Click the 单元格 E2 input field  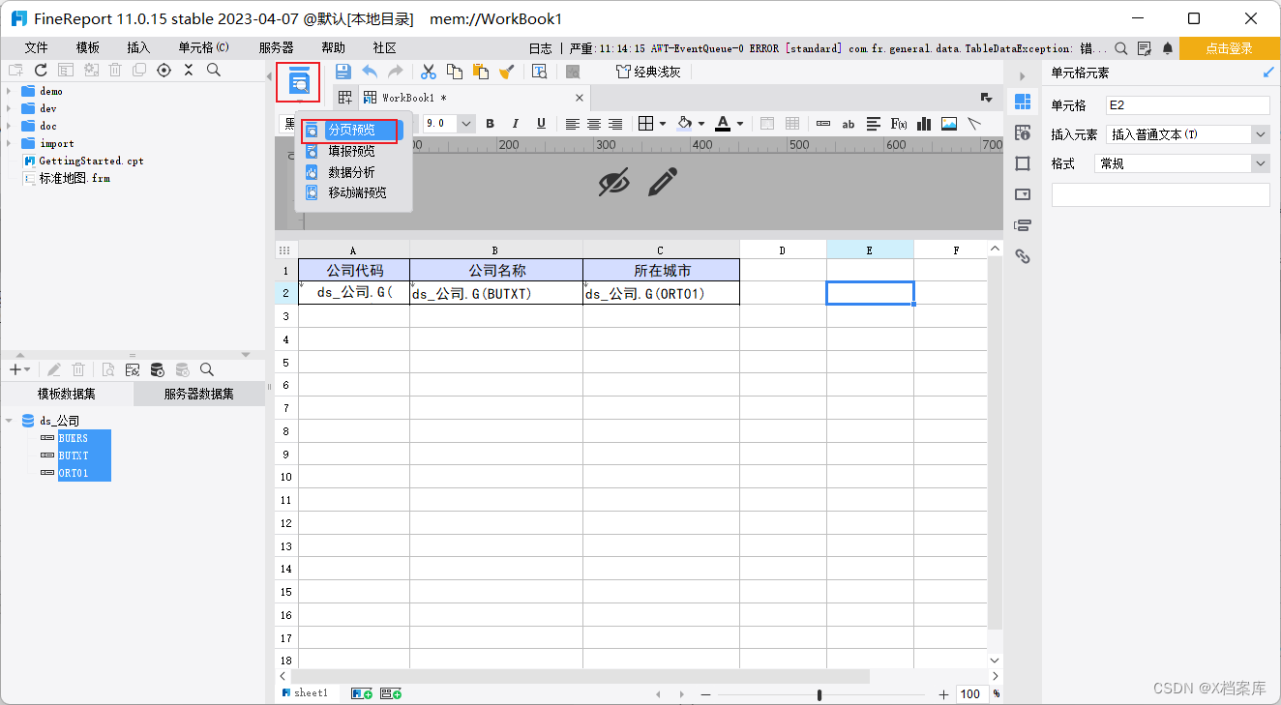tap(1187, 105)
